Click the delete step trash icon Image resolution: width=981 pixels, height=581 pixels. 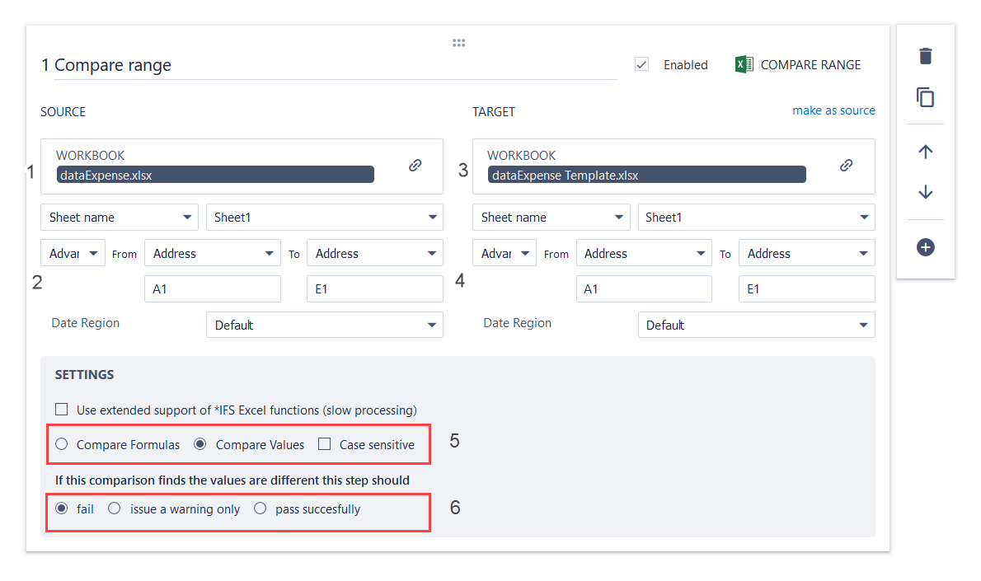[x=926, y=56]
